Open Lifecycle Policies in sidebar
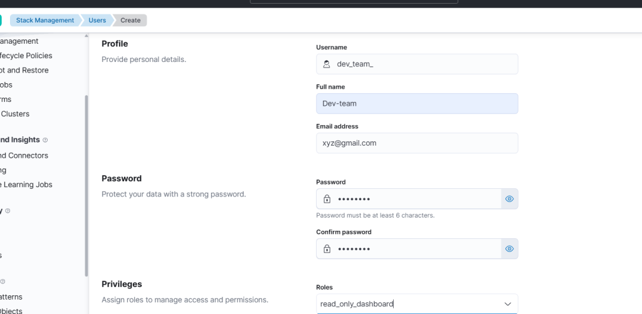Viewport: 642px width, 314px height. 26,56
